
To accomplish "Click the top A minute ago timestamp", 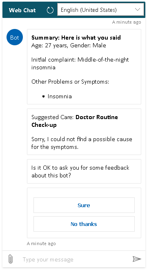I will click(x=127, y=22).
